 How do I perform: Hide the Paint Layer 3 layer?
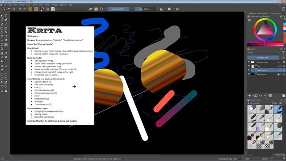249,70
